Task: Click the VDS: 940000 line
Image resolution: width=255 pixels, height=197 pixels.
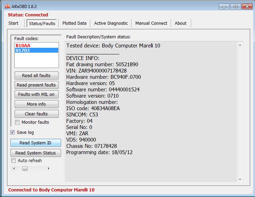Action: pyautogui.click(x=81, y=140)
